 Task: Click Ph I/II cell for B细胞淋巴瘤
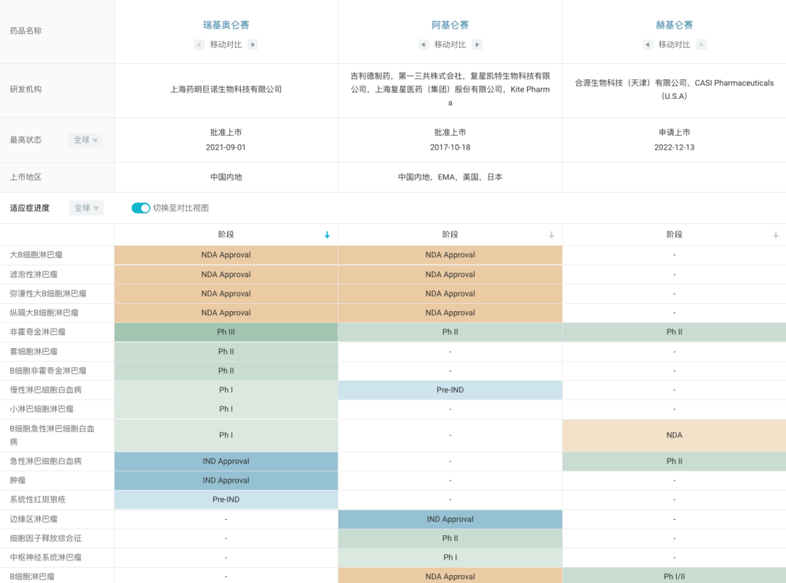tap(674, 576)
